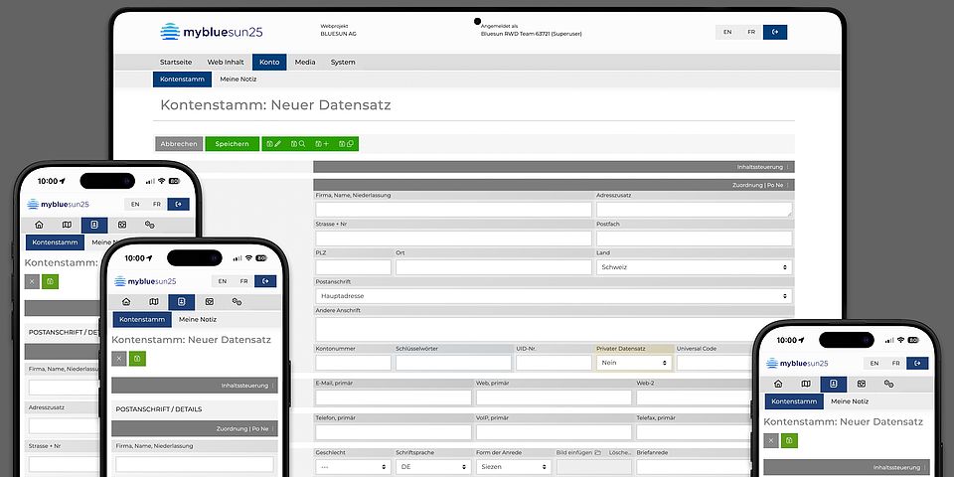Image resolution: width=954 pixels, height=477 pixels.
Task: Switch language to EN on the middle phone
Action: click(x=222, y=281)
